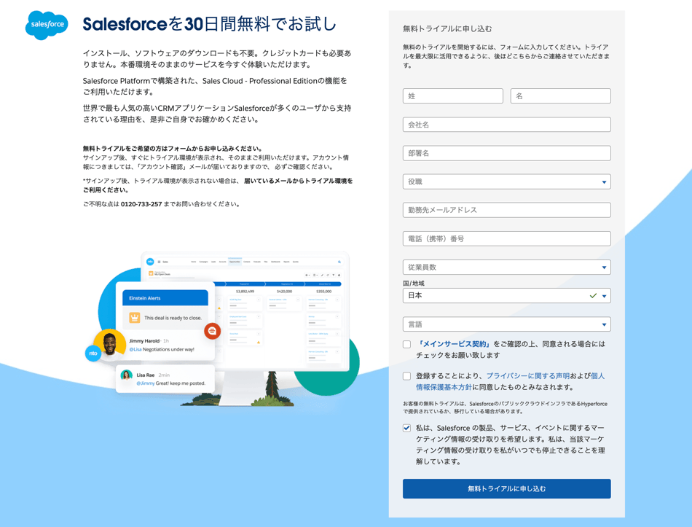Image resolution: width=692 pixels, height=527 pixels.
Task: Open the 役職 job title dropdown
Action: [x=507, y=181]
